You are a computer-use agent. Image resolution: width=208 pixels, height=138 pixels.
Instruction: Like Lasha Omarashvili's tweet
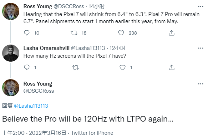pos(122,67)
